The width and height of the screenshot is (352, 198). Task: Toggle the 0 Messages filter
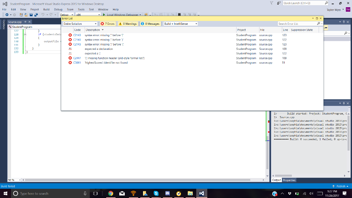(150, 24)
